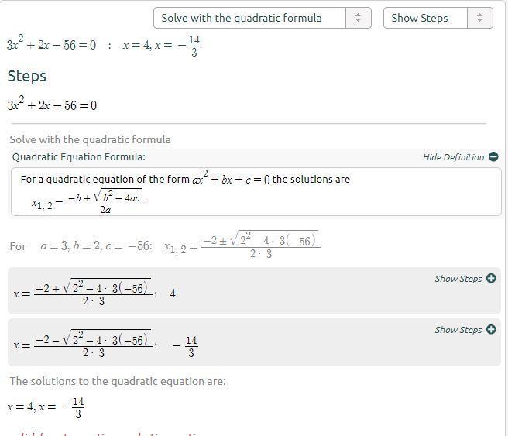
Task: Open the 'Solve with the quadratic formula' dropdown
Action: pos(262,18)
